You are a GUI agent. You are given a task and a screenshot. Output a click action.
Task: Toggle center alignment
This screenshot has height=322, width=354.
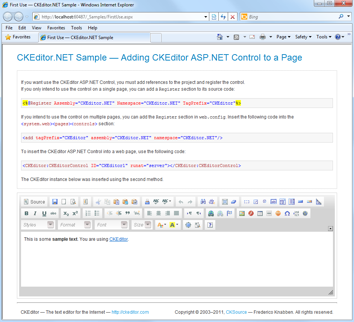click(159, 213)
